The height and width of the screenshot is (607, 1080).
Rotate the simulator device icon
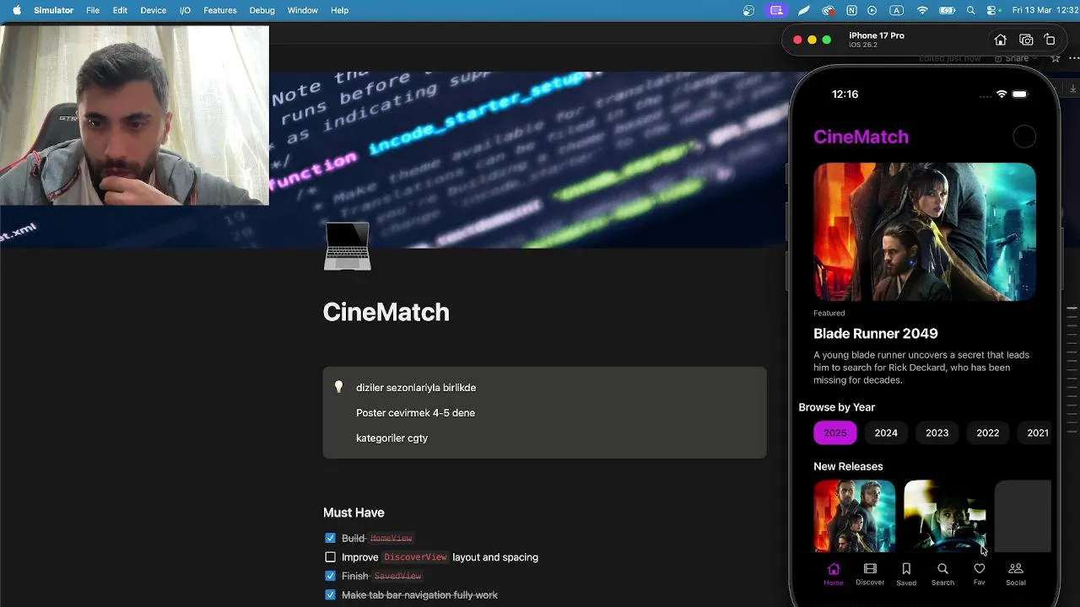click(x=1050, y=40)
